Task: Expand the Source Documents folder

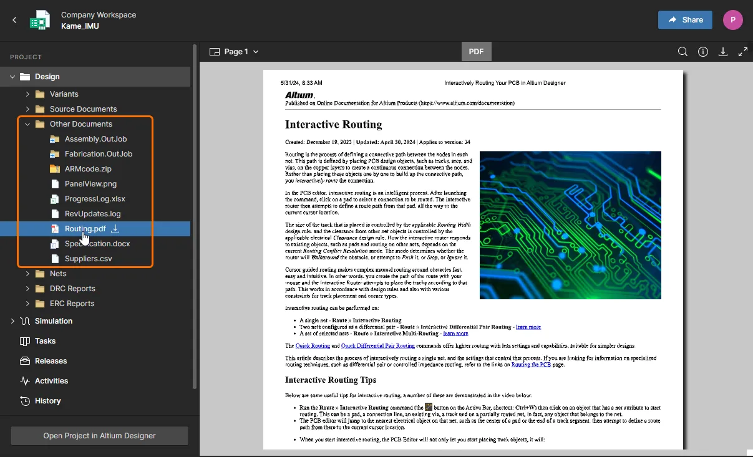Action: pos(27,109)
